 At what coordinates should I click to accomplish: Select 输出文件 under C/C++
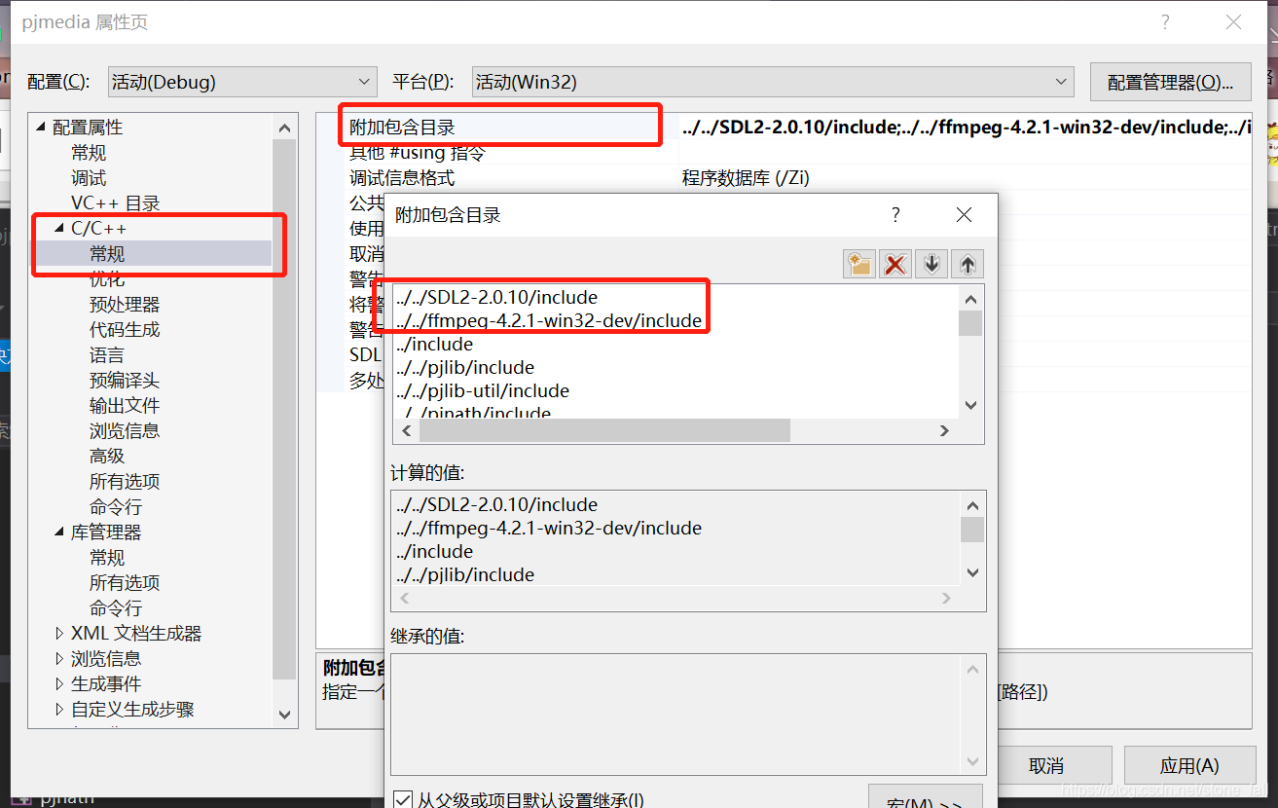tap(125, 406)
